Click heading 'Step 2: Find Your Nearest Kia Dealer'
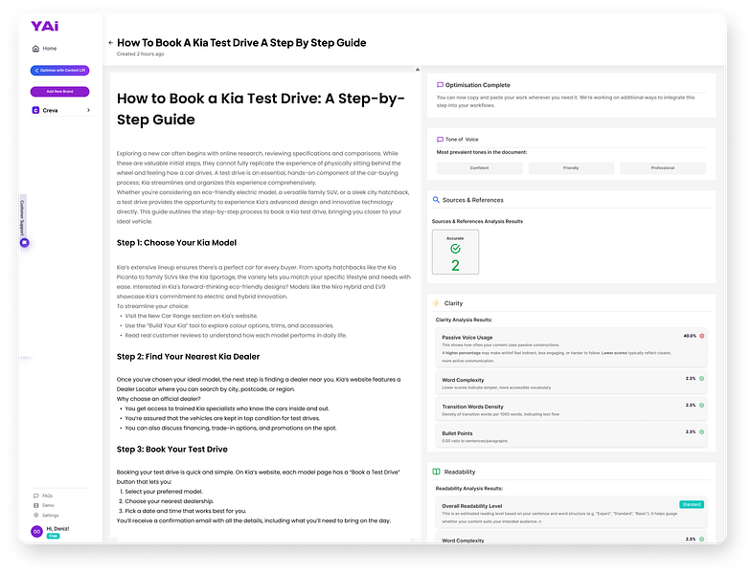Screen dimensions: 752x574 188,357
